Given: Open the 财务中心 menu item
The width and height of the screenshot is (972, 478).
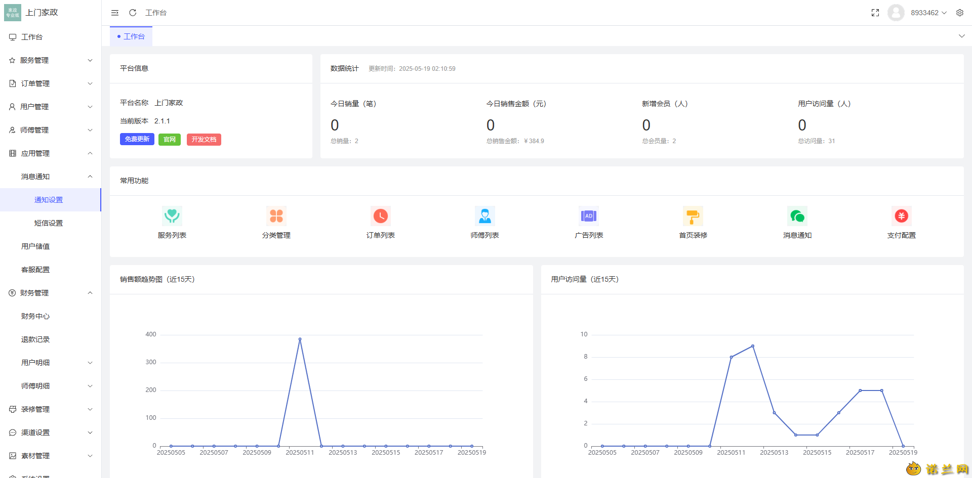Looking at the screenshot, I should [51, 316].
